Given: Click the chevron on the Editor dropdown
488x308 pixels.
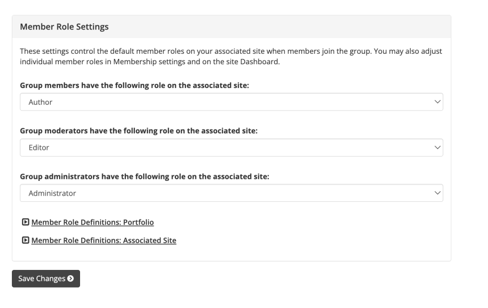Looking at the screenshot, I should (437, 148).
